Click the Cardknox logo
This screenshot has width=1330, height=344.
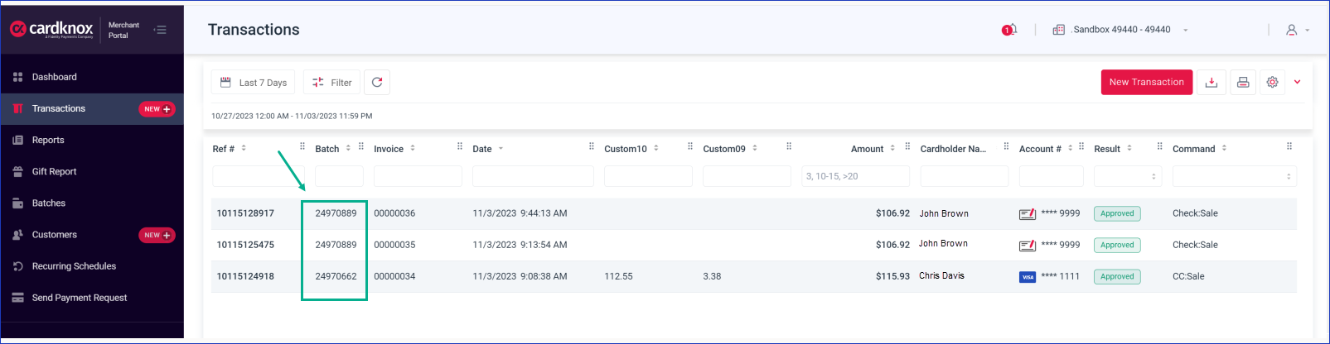[x=51, y=29]
